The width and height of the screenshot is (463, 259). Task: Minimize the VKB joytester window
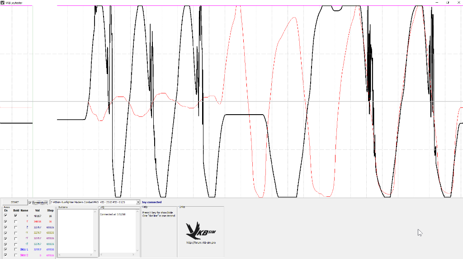pyautogui.click(x=437, y=2)
